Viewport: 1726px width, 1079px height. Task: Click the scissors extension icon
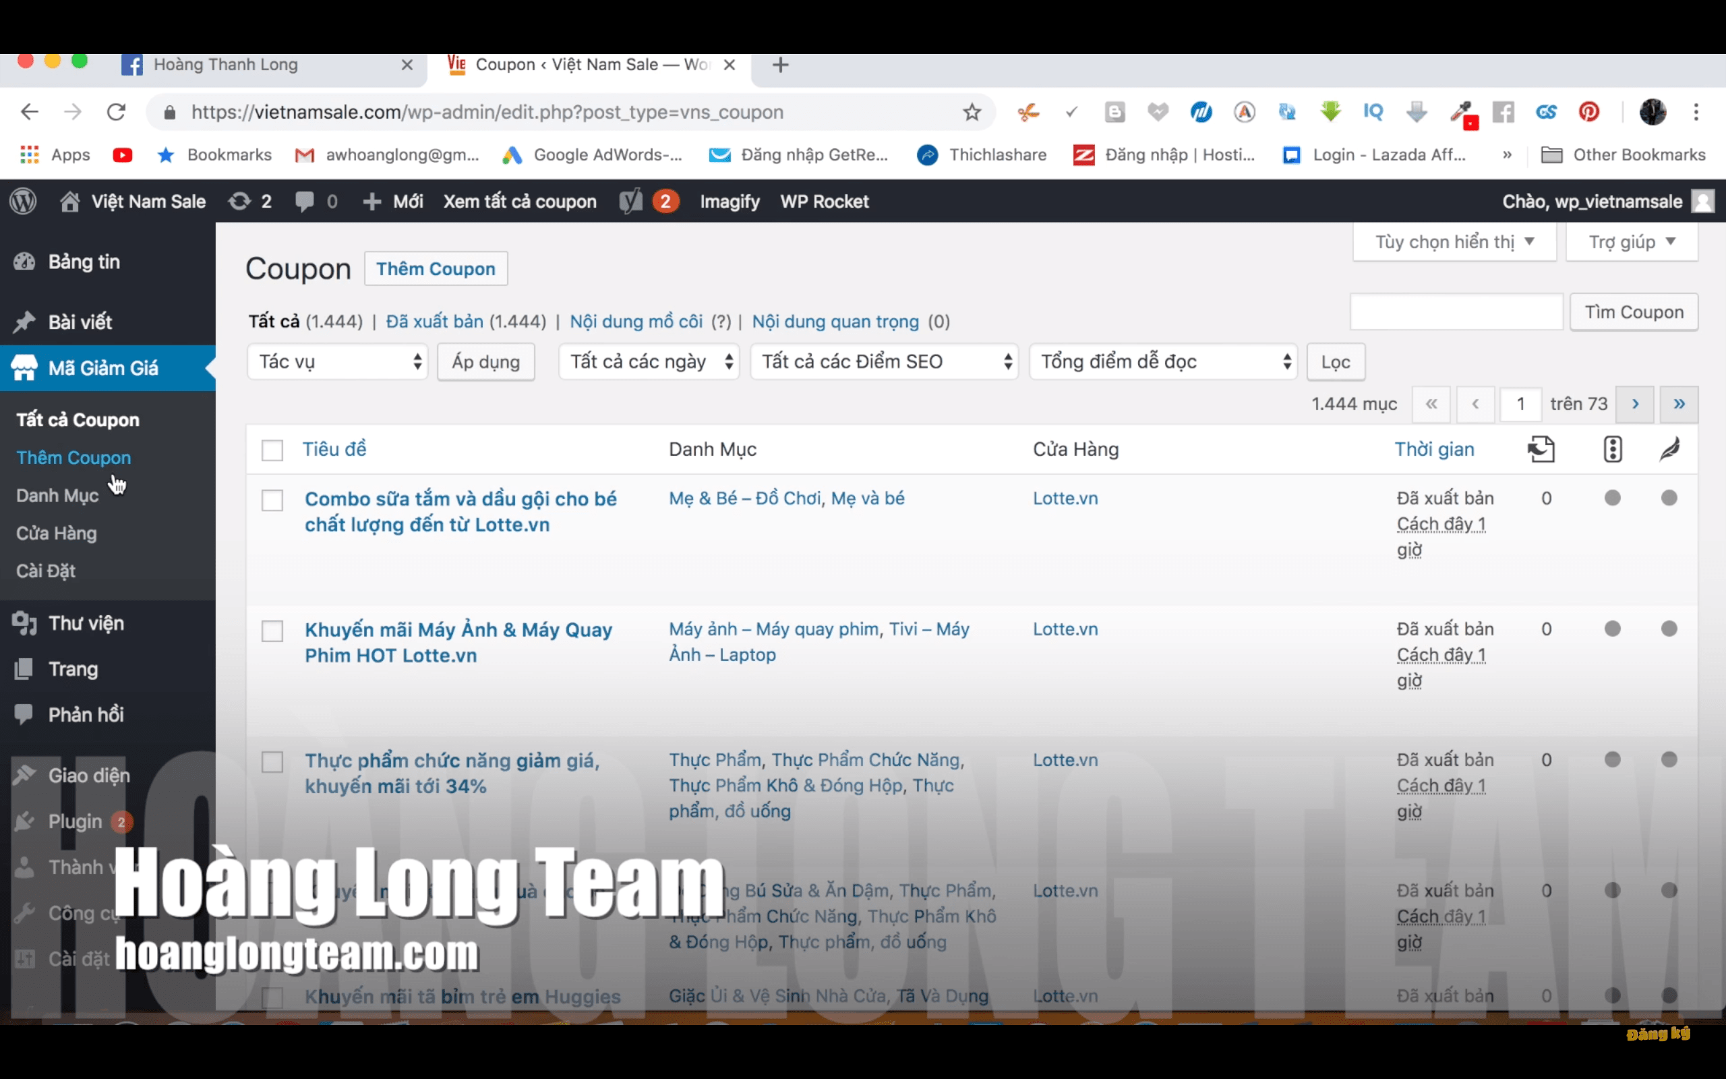[1028, 112]
